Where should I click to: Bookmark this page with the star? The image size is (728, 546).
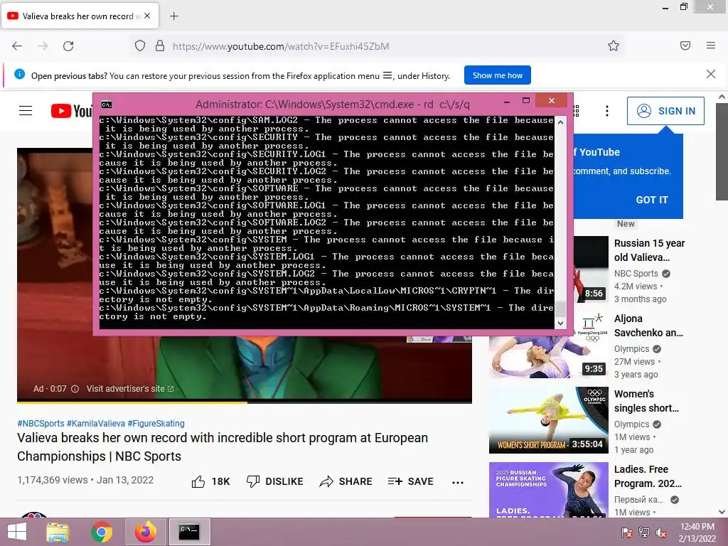[x=614, y=45]
